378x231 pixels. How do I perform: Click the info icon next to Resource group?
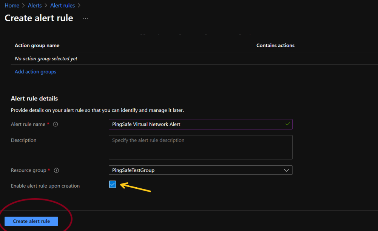pos(56,171)
